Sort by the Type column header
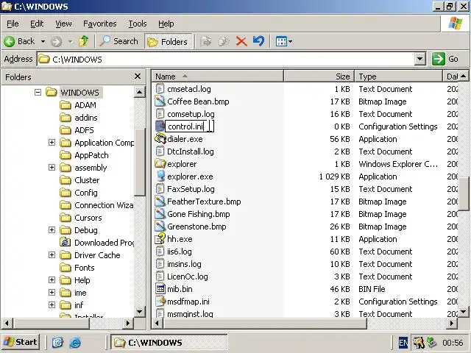Viewport: 471px width, 353px height. point(399,76)
